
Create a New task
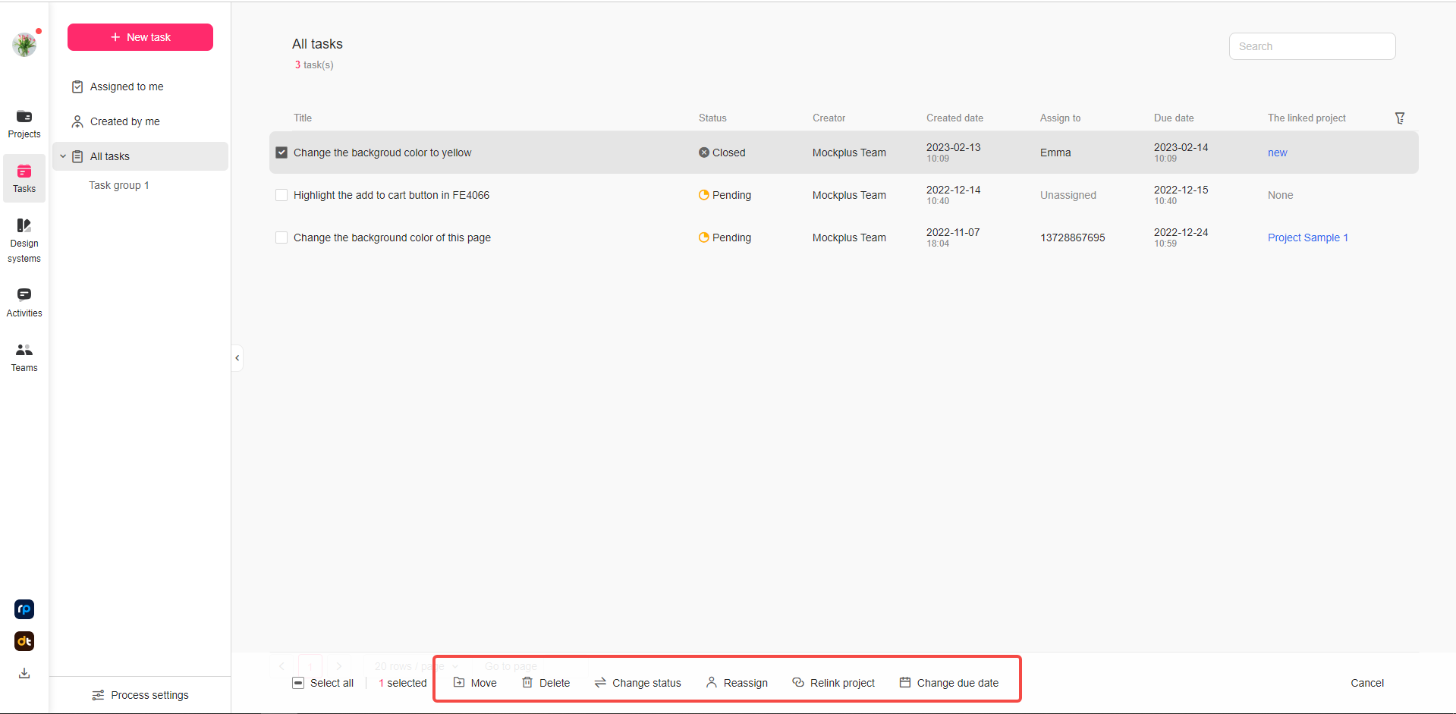[x=140, y=37]
